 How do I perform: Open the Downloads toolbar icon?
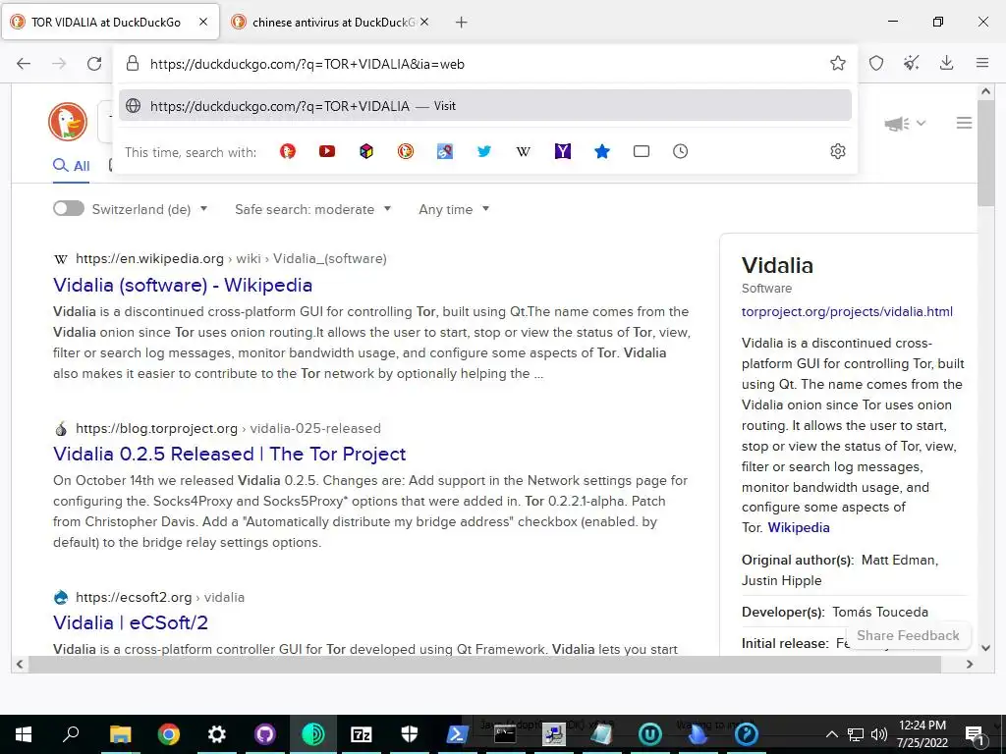(946, 63)
